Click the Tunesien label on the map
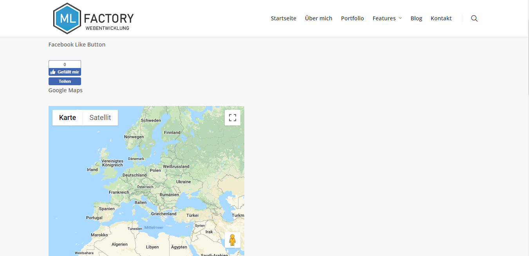This screenshot has width=529, height=256. coord(135,229)
